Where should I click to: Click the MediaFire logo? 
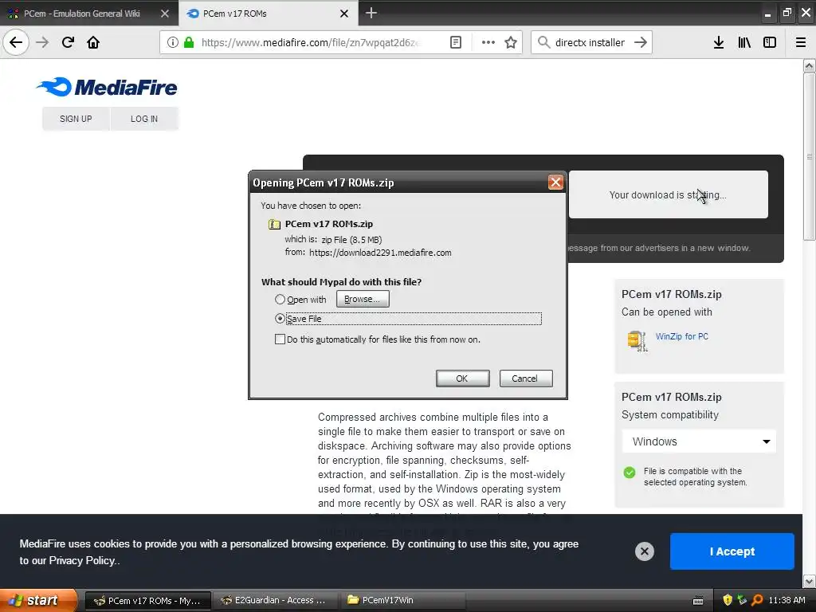[107, 87]
